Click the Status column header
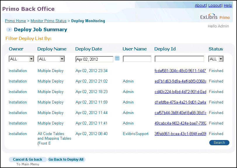The image size is (237, 168). click(216, 49)
